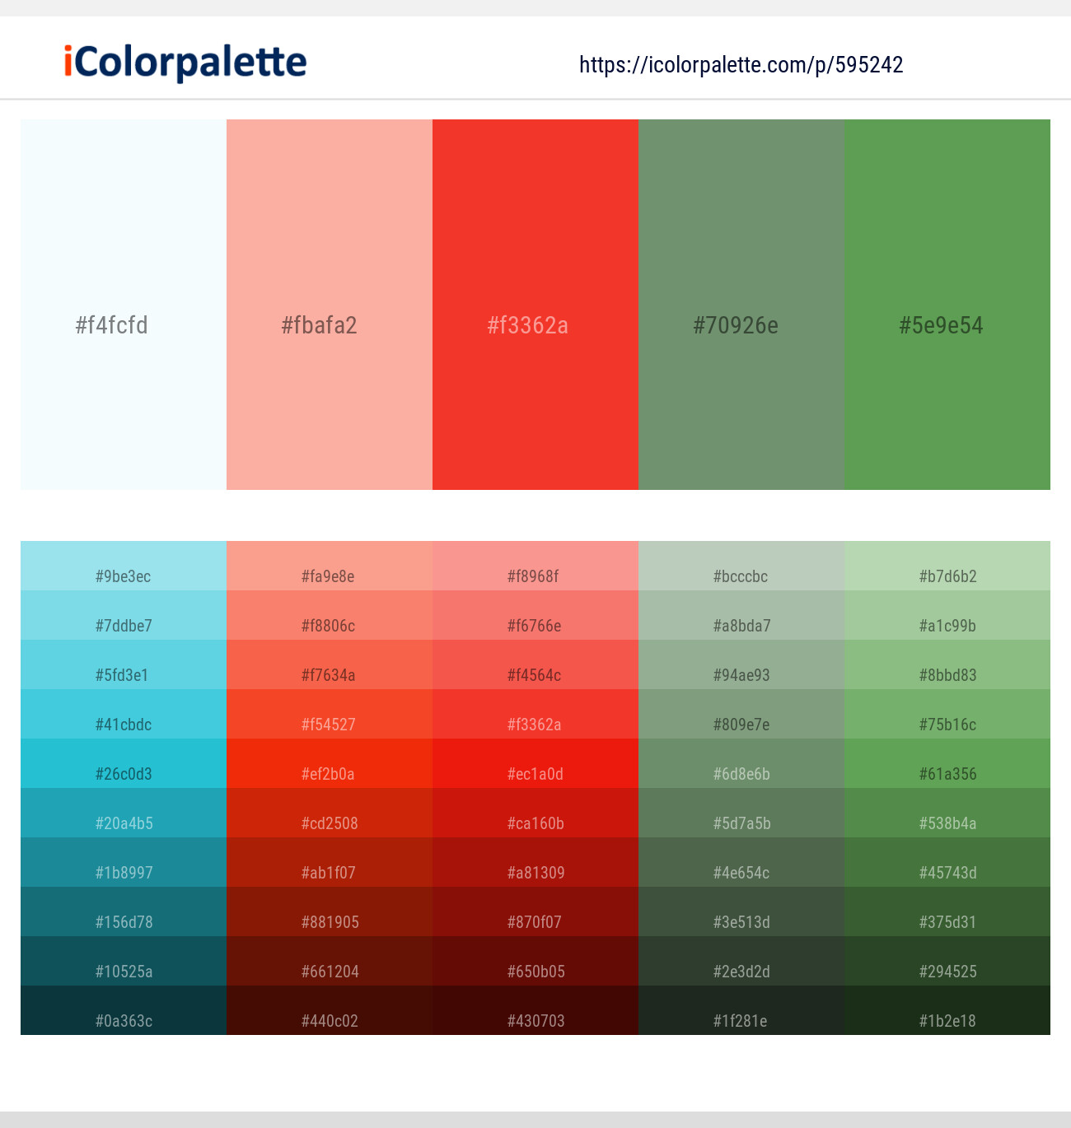Select the large #f4fcfd swatch
1071x1128 pixels.
click(124, 305)
